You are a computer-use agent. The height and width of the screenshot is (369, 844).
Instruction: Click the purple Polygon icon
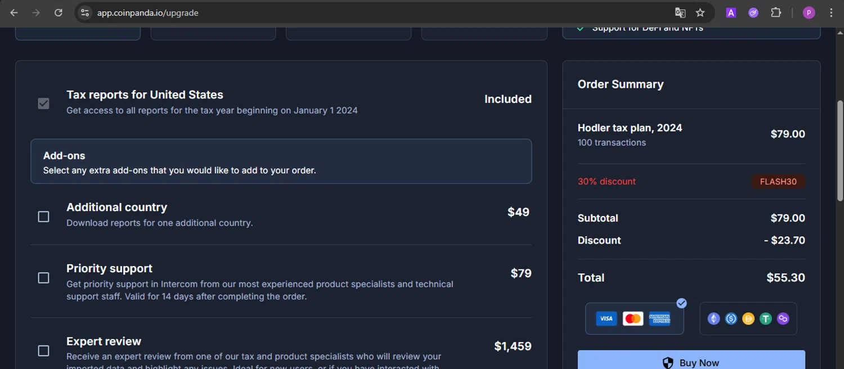783,319
